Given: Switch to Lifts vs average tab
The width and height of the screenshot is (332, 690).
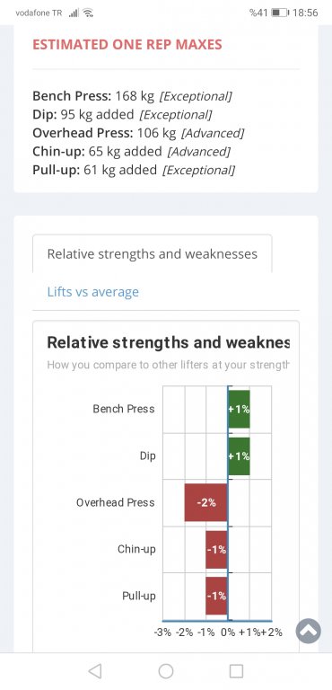Looking at the screenshot, I should tap(92, 292).
